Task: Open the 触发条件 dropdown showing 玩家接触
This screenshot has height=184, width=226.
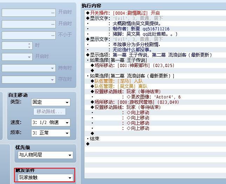Action: point(46,178)
